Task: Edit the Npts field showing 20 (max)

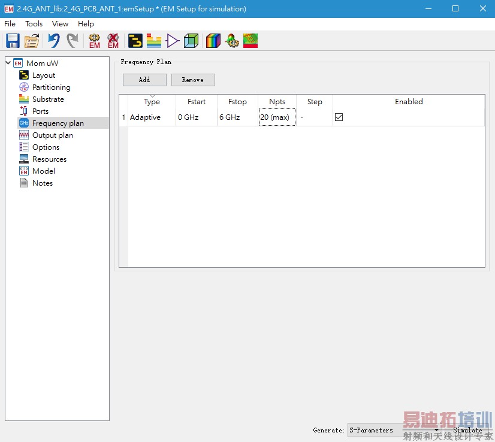Action: [277, 117]
